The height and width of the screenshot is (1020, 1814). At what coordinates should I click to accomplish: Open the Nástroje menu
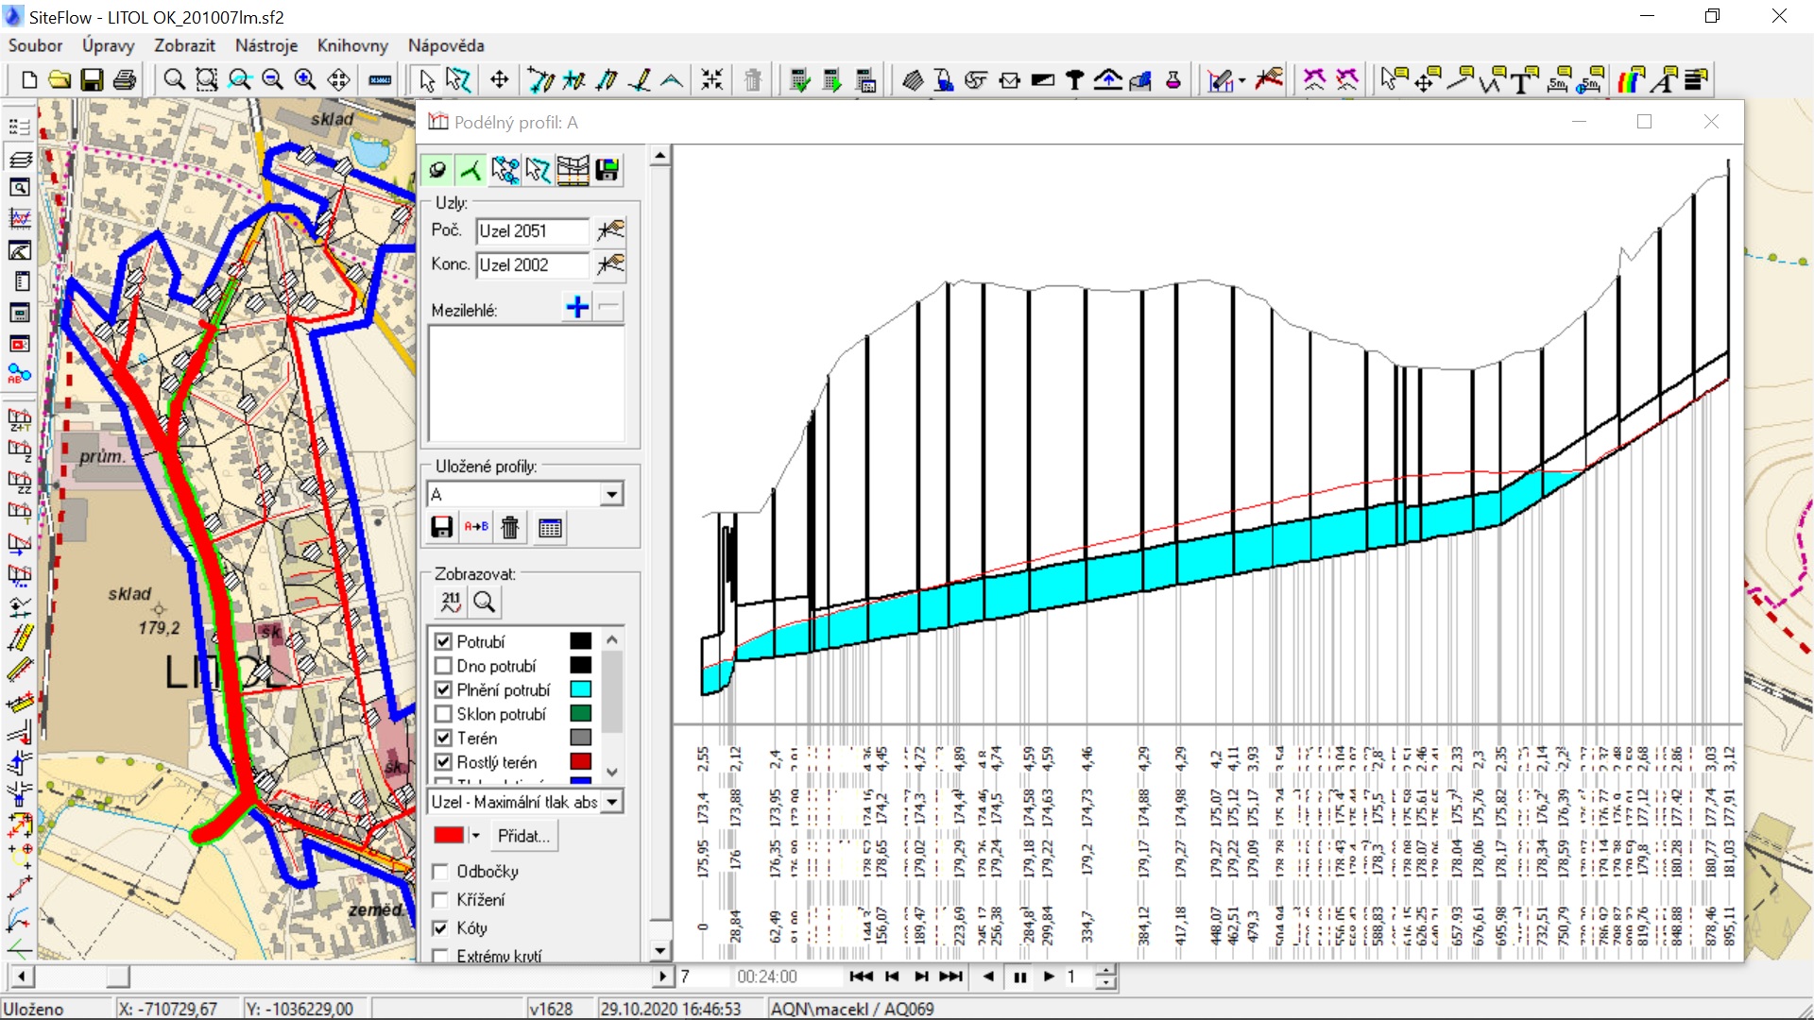click(266, 45)
